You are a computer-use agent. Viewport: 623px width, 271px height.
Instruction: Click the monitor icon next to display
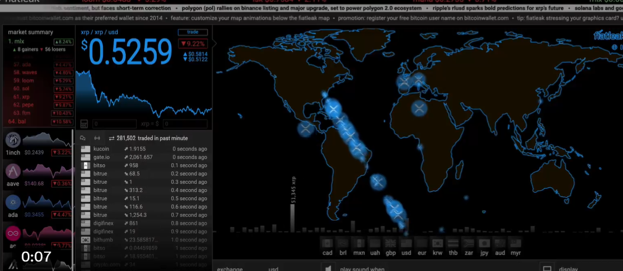coord(547,269)
